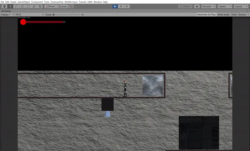The height and width of the screenshot is (151, 250).
Task: Open the GameObject menu
Action: [24, 2]
